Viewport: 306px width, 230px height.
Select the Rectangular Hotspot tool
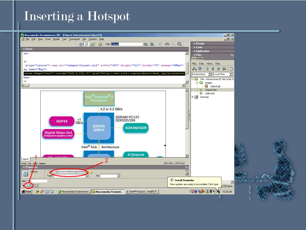(x=28, y=185)
